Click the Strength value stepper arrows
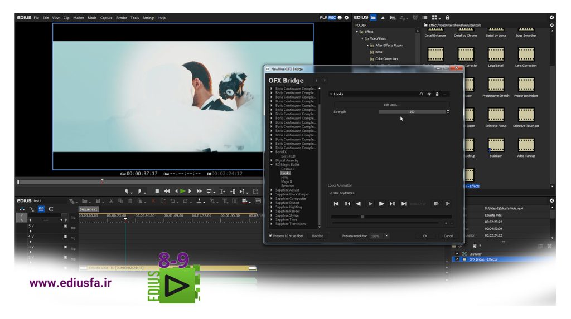 (448, 112)
